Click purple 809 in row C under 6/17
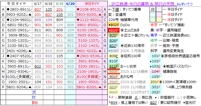Viewport: 201px width, 106px height. pyautogui.click(x=38, y=20)
